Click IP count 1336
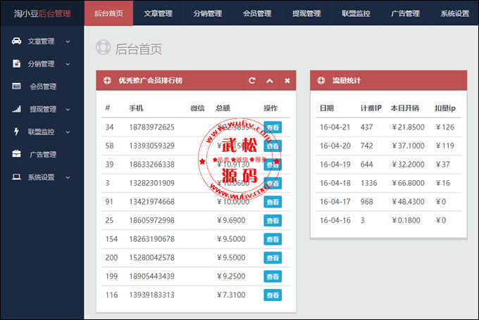This screenshot has height=320, width=479. (368, 183)
